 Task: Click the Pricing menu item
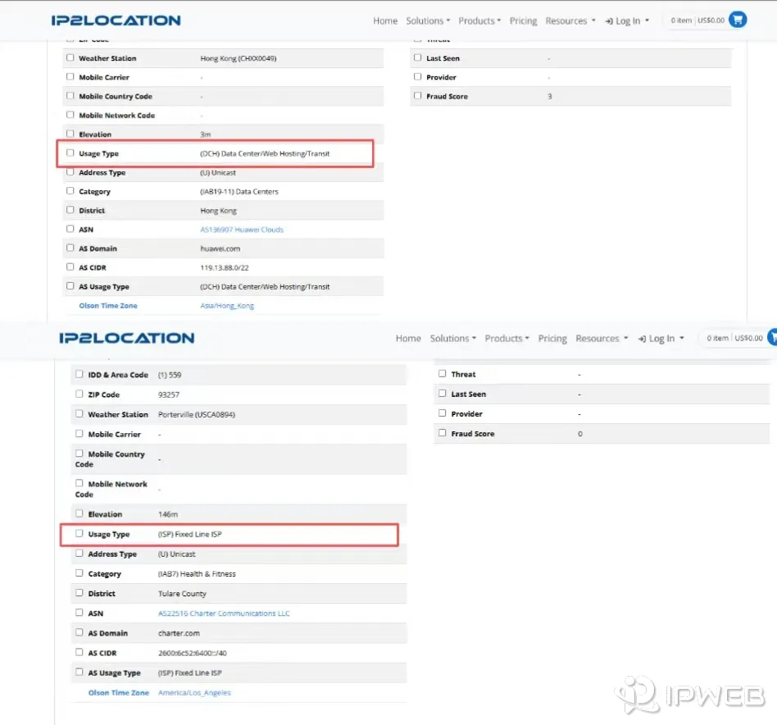(523, 21)
